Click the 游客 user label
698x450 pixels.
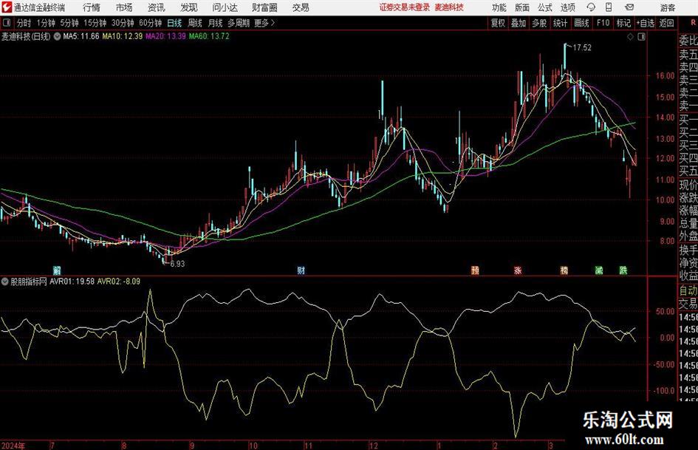tap(668, 7)
